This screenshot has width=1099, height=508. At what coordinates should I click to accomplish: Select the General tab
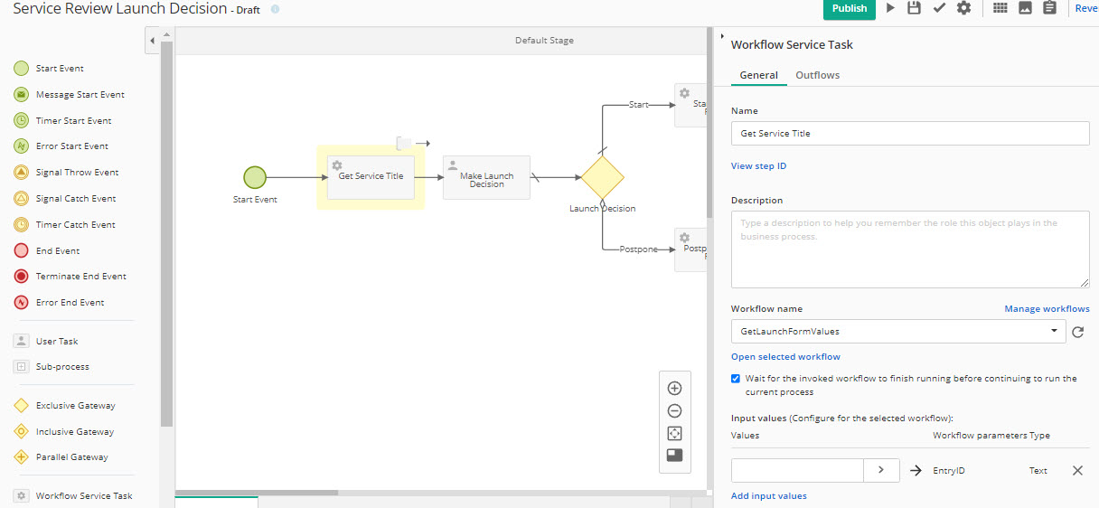point(758,75)
